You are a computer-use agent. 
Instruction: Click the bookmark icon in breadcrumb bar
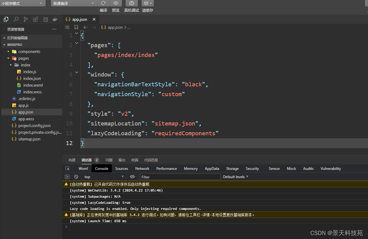(76, 27)
